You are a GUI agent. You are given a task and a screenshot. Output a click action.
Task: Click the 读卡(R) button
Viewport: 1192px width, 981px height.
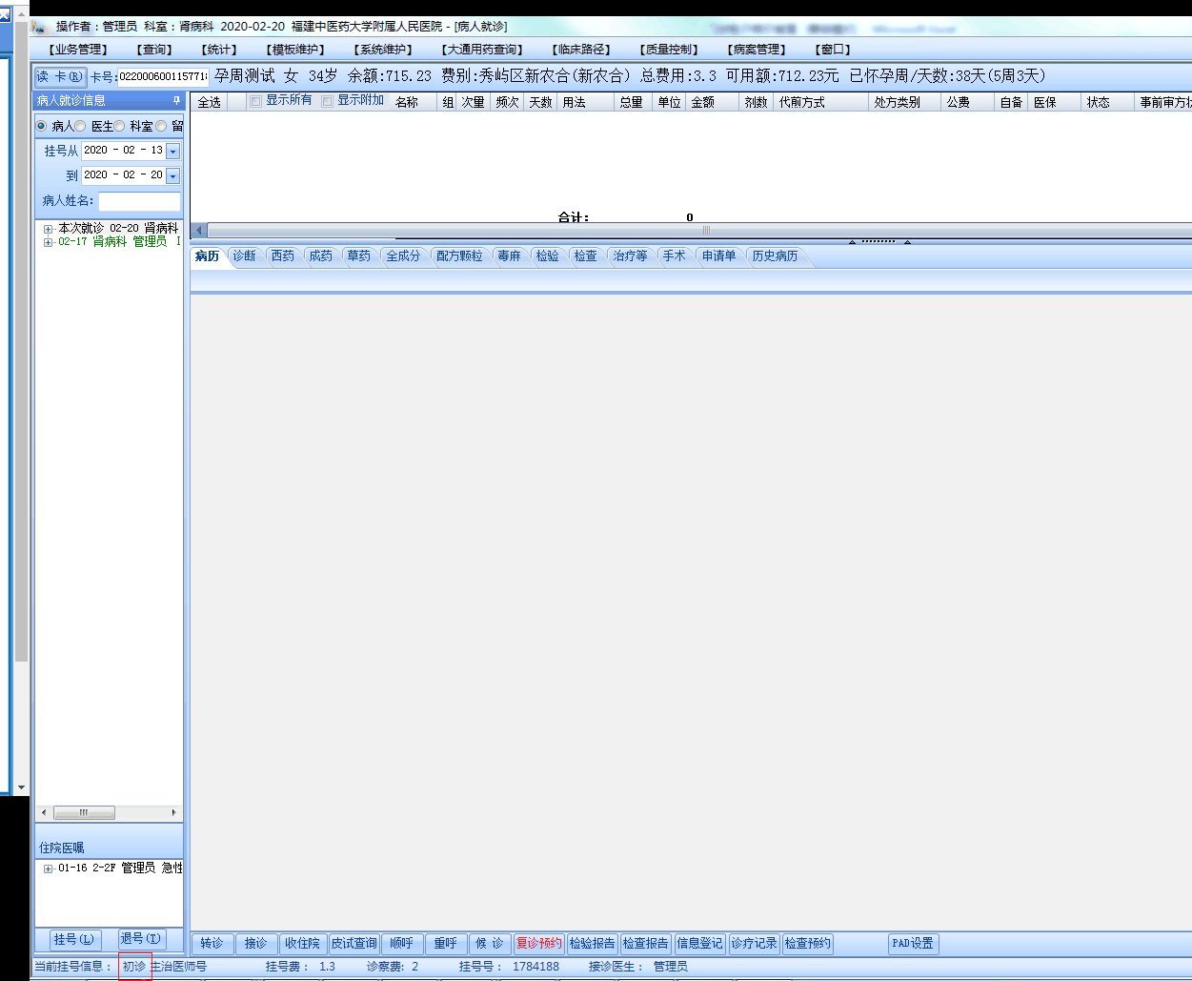tap(60, 77)
